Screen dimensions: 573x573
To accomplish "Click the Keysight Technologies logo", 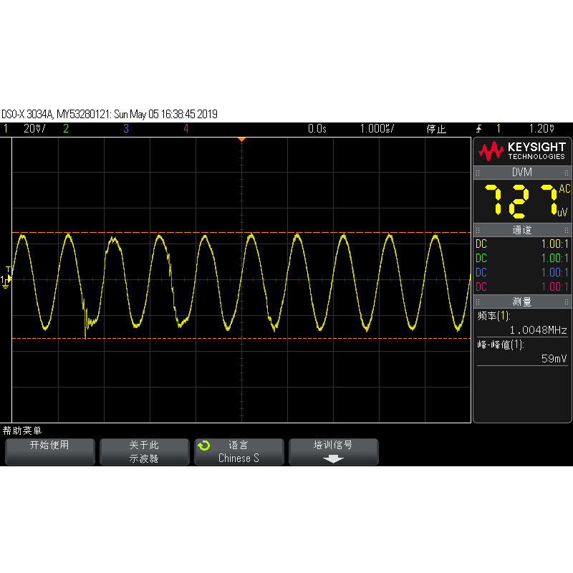I will [522, 151].
